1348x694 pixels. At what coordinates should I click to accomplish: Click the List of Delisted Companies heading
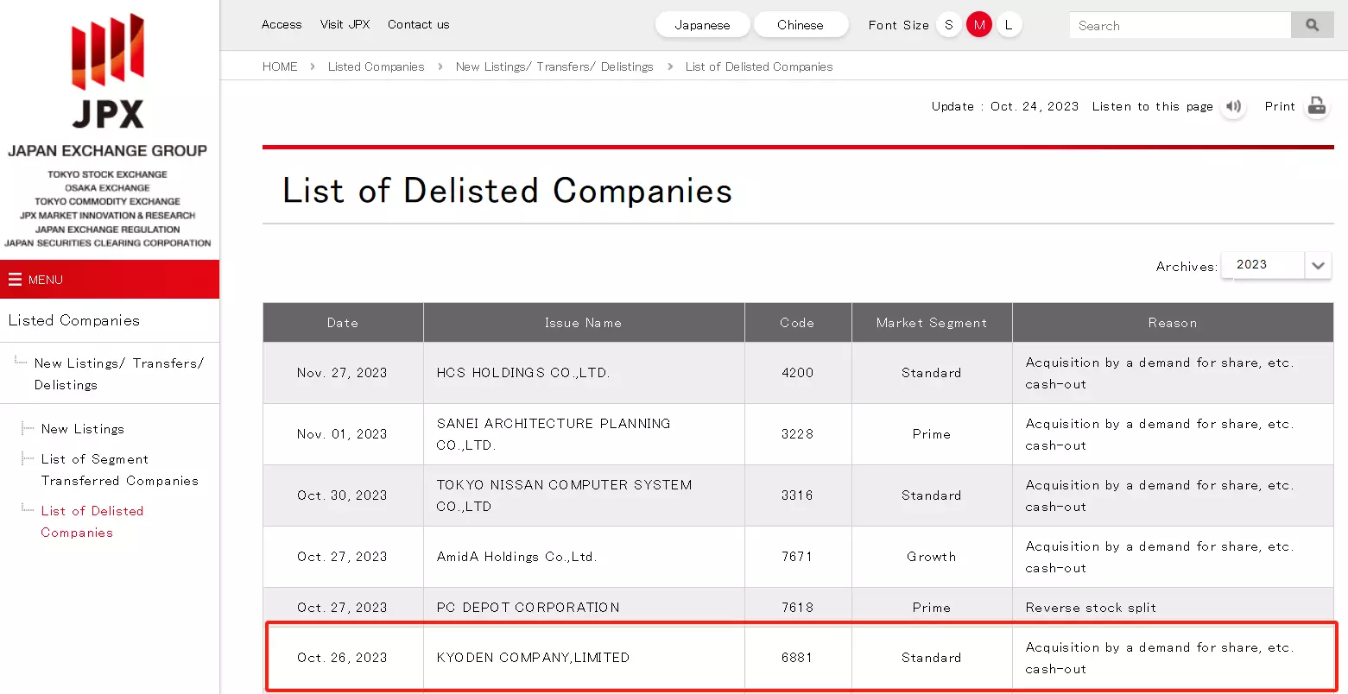pos(507,191)
